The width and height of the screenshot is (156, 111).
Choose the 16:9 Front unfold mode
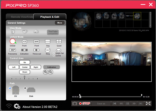36,42
